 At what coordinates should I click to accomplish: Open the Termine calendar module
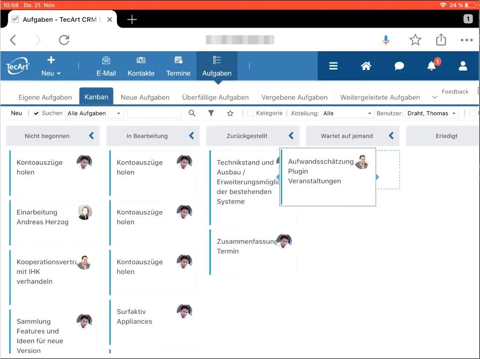click(x=178, y=66)
